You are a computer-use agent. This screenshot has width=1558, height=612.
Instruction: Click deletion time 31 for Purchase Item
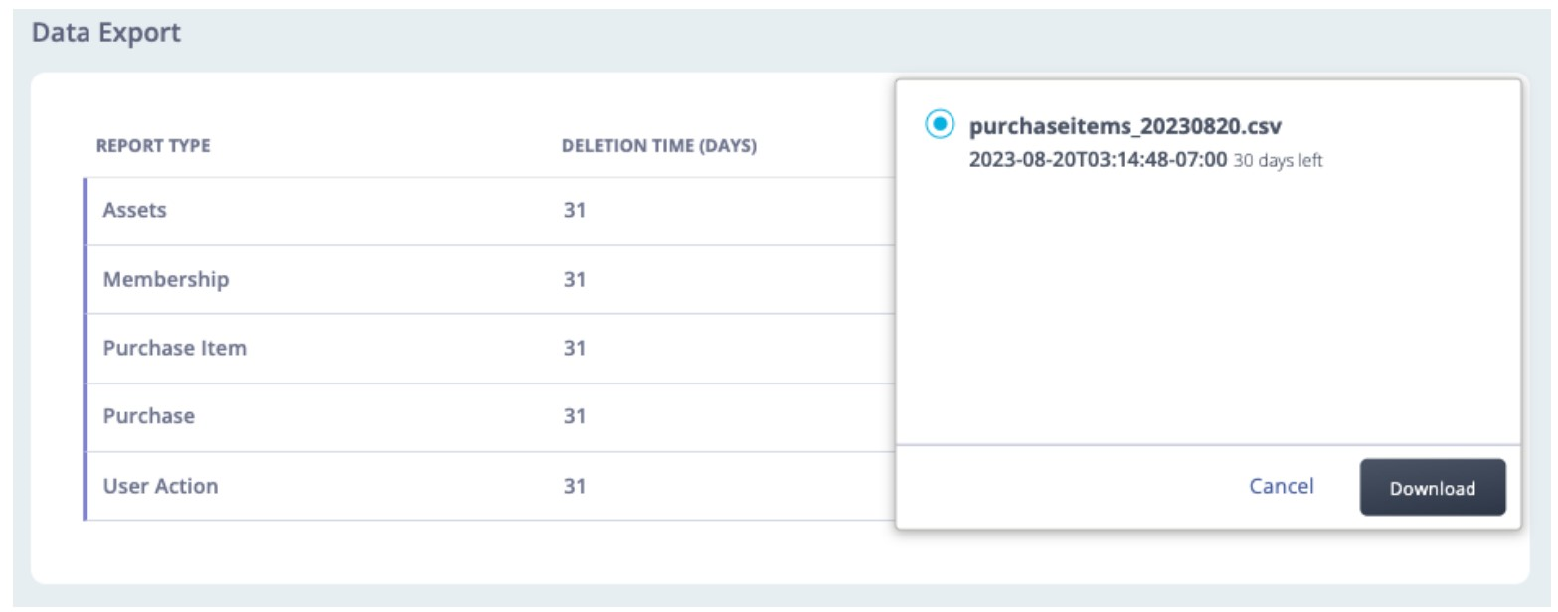pos(574,349)
